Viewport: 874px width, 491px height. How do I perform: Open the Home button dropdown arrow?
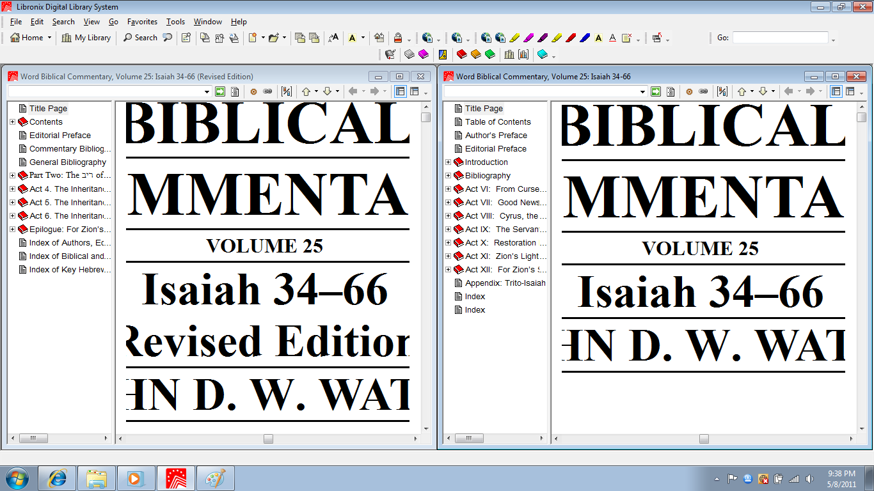click(x=49, y=38)
